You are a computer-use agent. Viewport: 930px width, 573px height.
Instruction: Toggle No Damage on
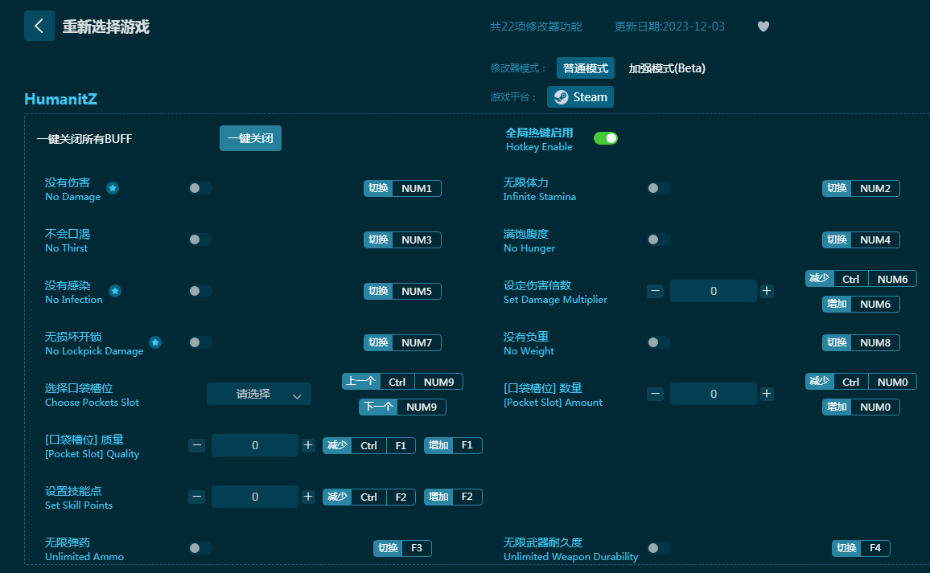(x=200, y=188)
